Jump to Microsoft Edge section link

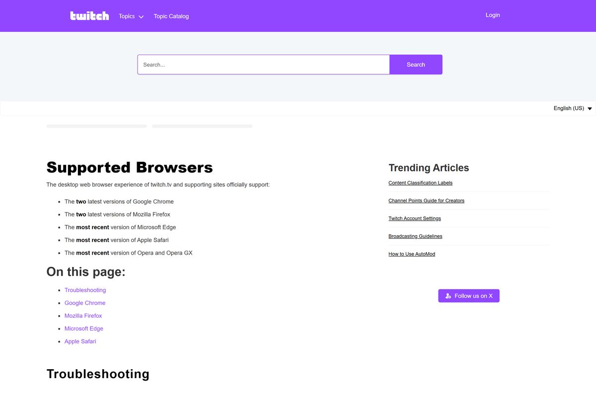[x=84, y=329]
